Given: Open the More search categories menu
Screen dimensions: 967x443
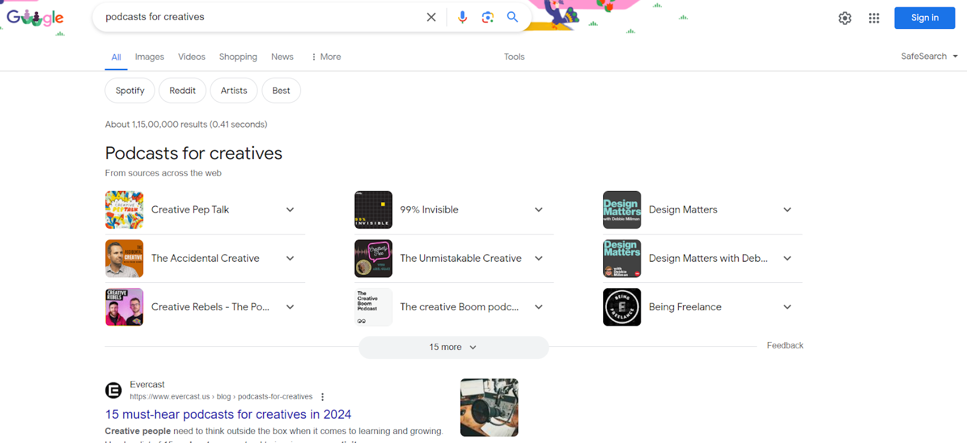Looking at the screenshot, I should [326, 57].
